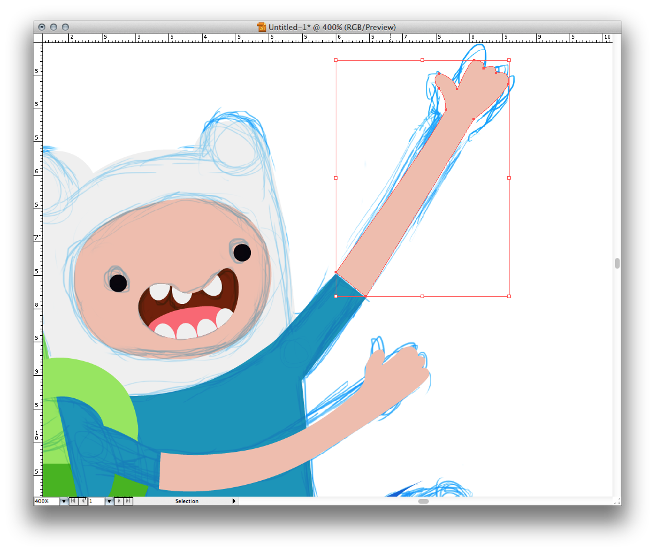
Task: Jump to the last artboard
Action: (128, 501)
